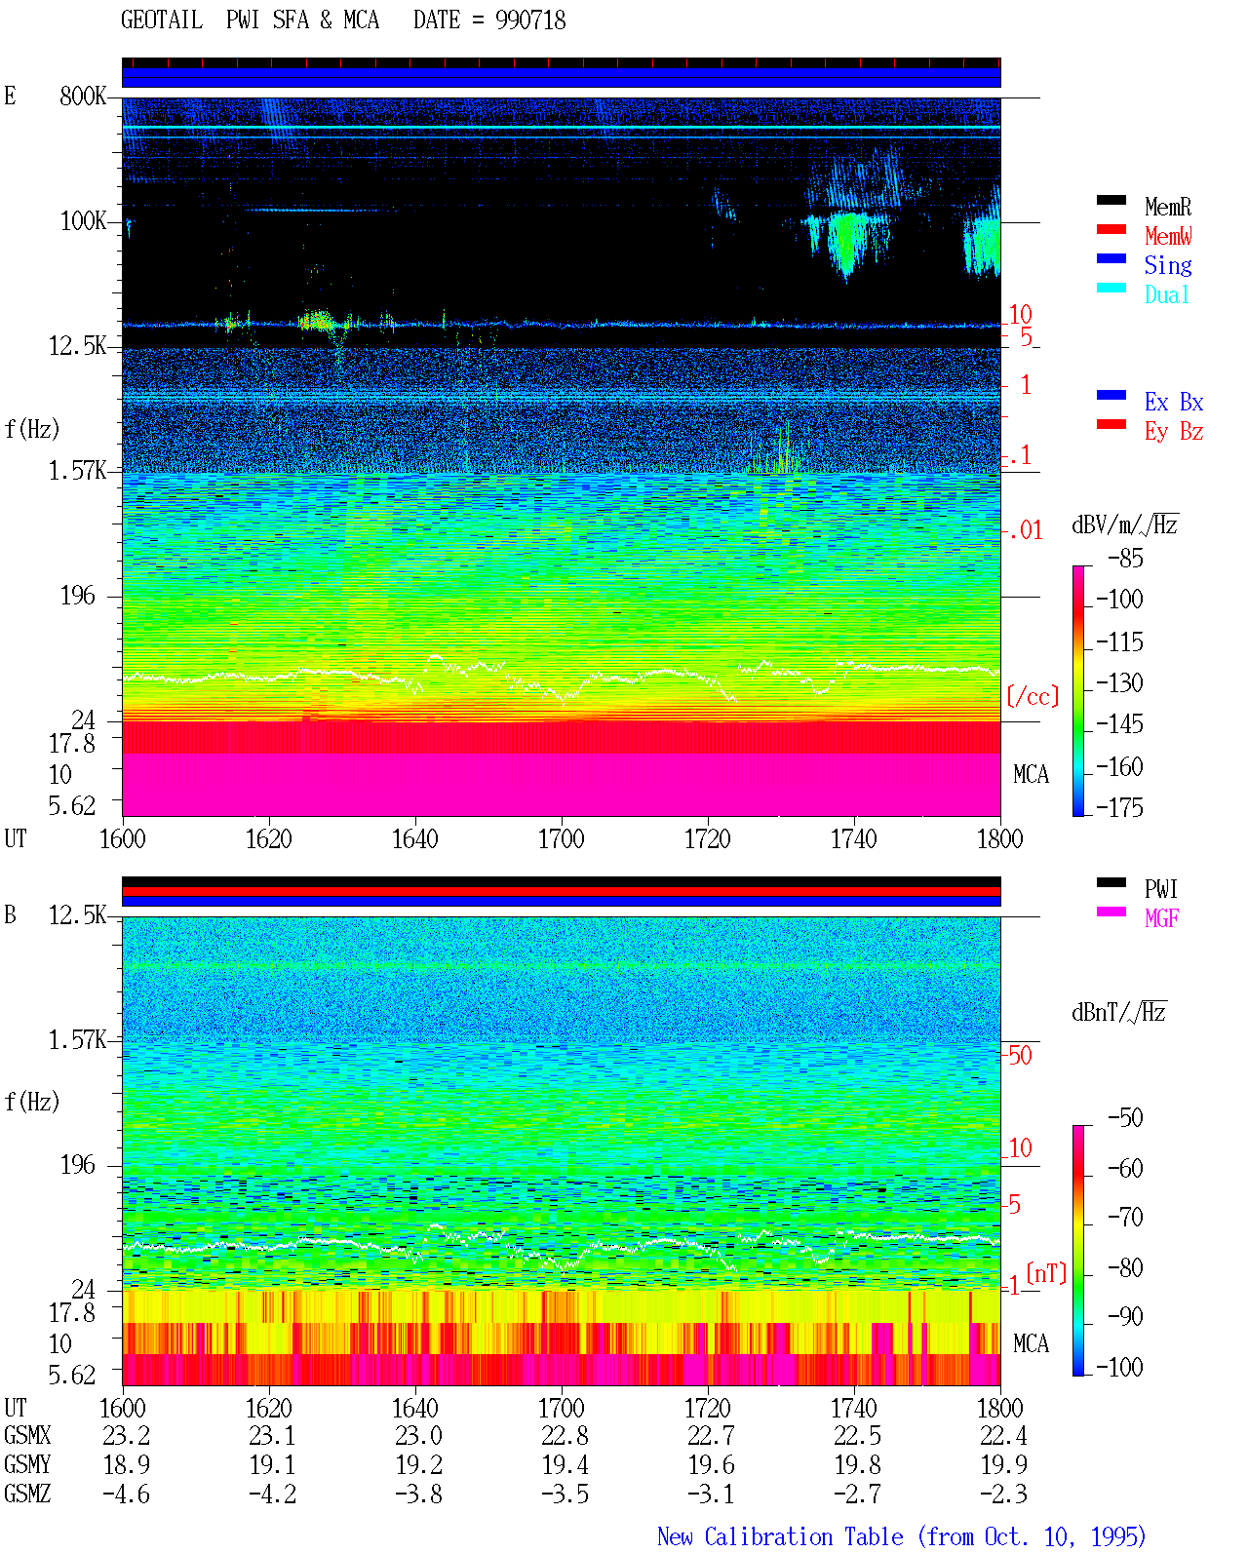This screenshot has height=1553, width=1248.
Task: Click the 12.5K label on the E panel
Action: (x=77, y=346)
